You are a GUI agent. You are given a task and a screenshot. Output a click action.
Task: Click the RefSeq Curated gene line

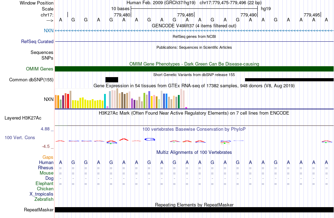pos(194,41)
